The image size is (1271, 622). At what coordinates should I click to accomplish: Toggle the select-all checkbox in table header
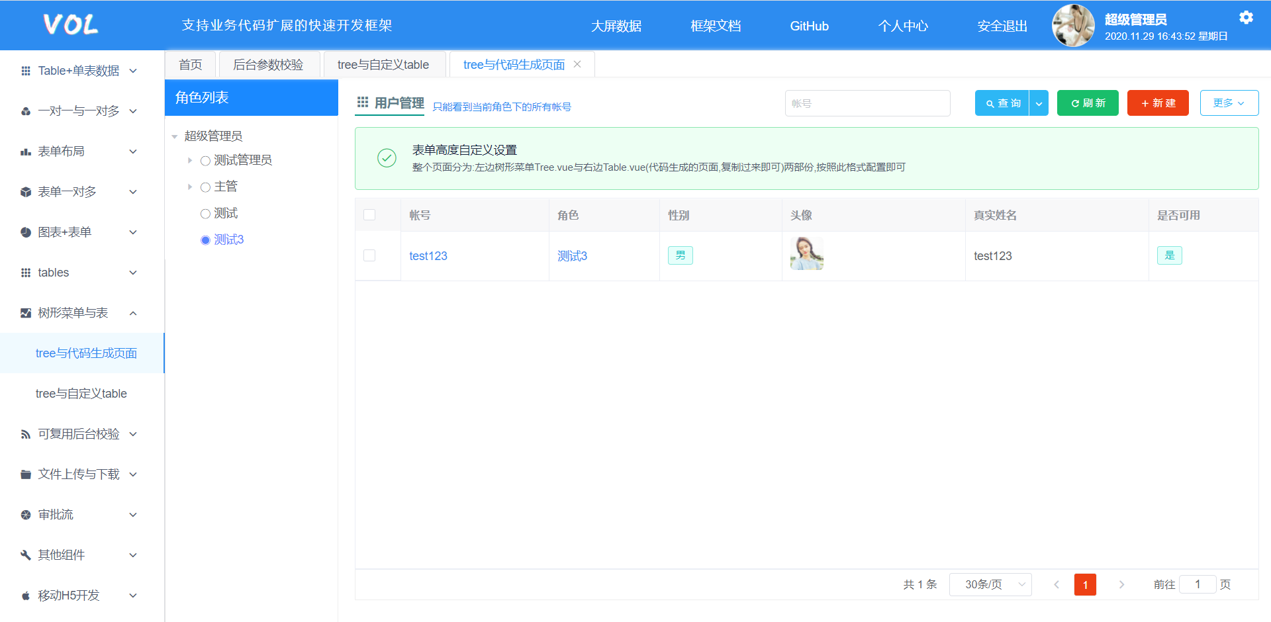point(369,215)
